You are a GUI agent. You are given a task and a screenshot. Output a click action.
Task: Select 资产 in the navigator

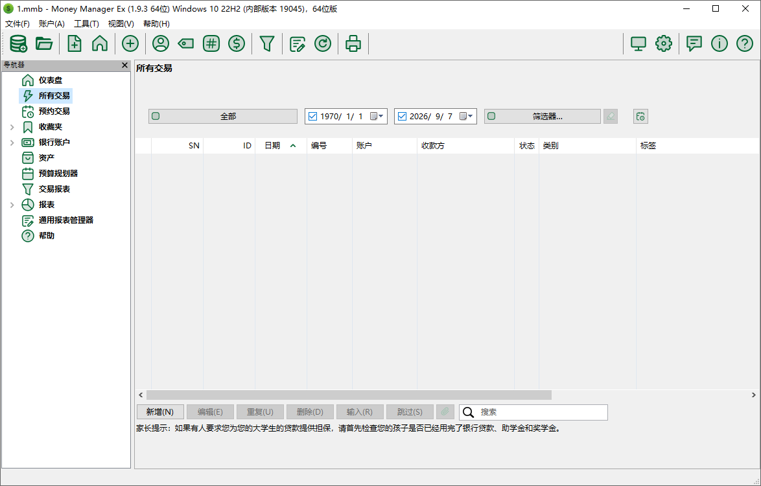click(x=47, y=157)
